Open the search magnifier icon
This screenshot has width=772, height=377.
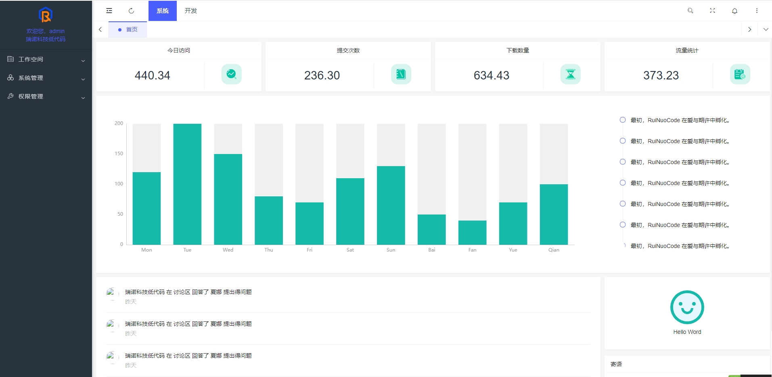(690, 11)
